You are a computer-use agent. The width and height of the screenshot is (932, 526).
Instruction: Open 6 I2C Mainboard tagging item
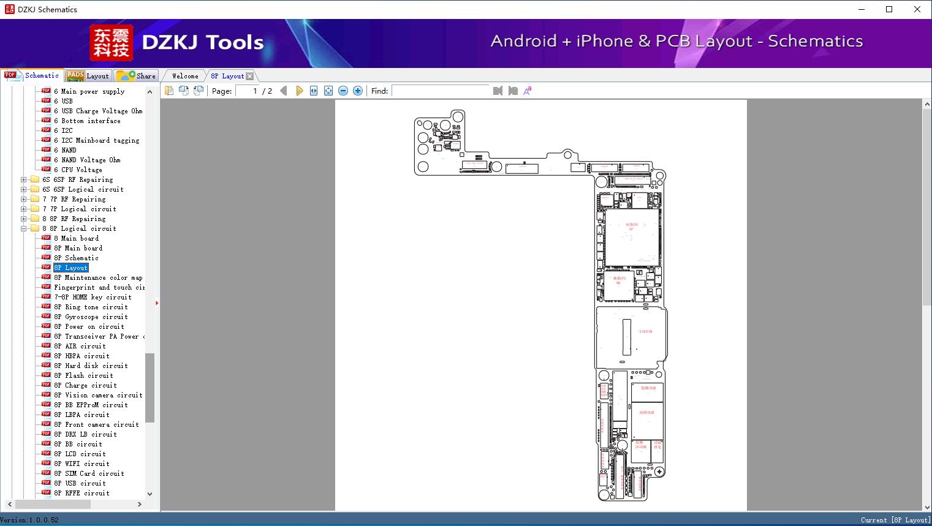click(x=96, y=140)
